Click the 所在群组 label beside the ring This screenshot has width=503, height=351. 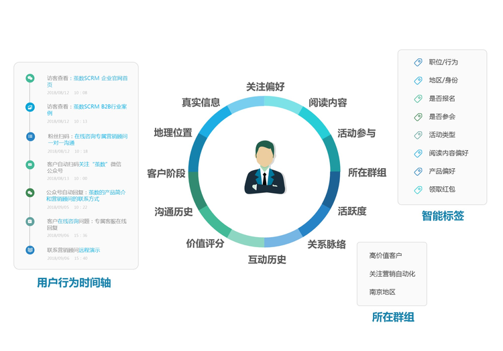367,173
